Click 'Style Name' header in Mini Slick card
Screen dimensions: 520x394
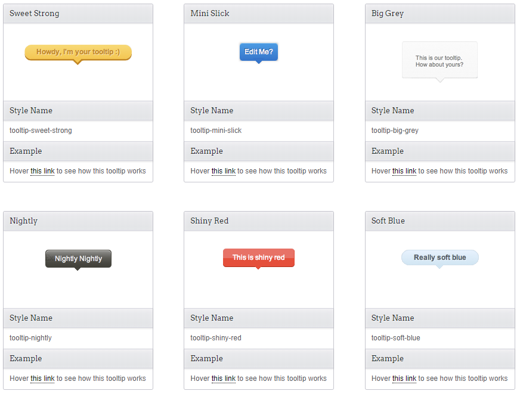[x=259, y=111]
